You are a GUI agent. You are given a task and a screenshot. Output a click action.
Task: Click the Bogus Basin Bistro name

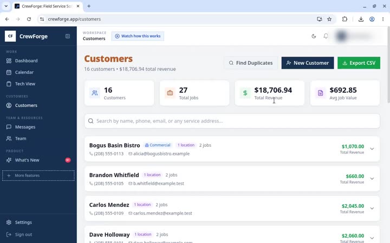point(115,145)
